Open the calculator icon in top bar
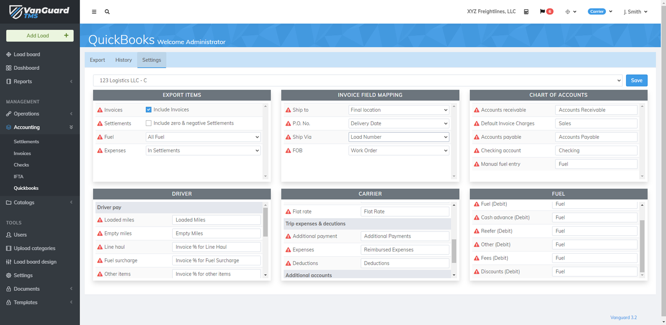The width and height of the screenshot is (666, 325). click(x=526, y=12)
